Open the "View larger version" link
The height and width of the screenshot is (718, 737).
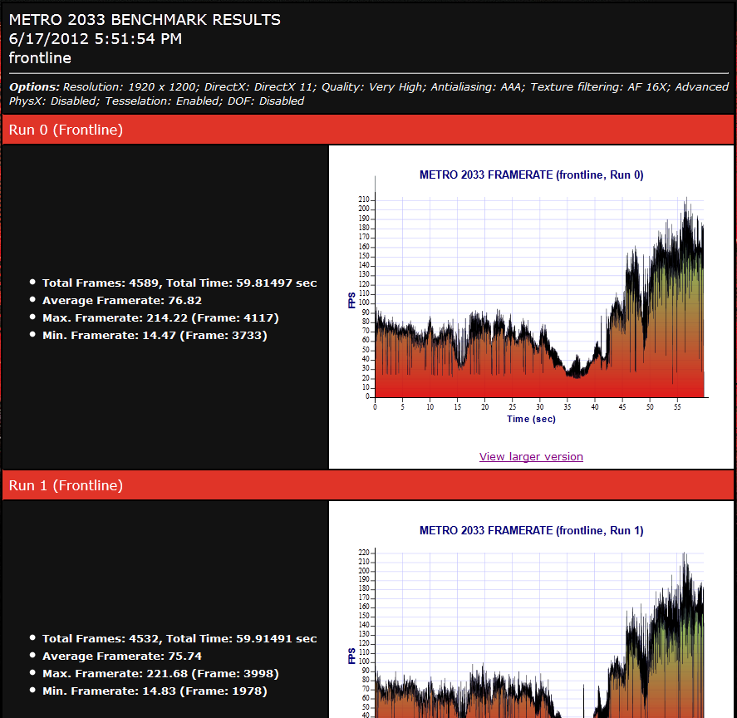(531, 456)
